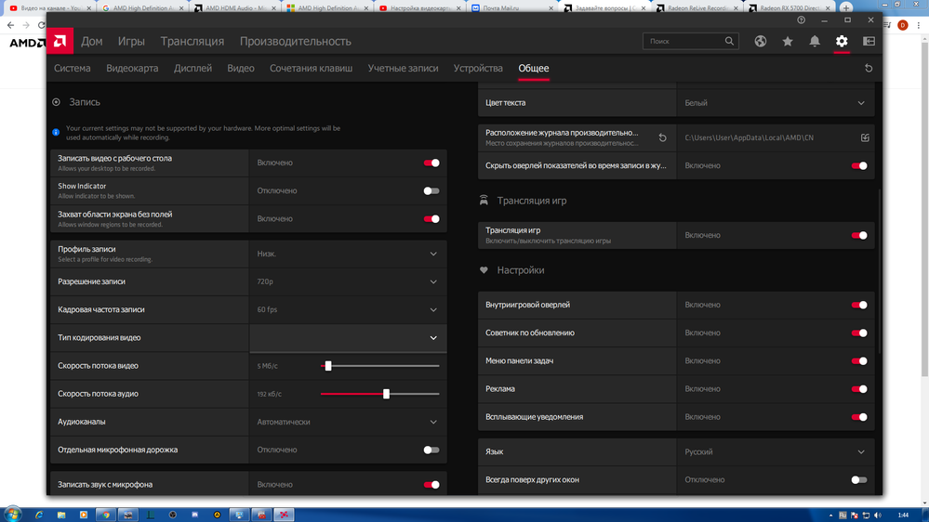Switch to Дом tab
The width and height of the screenshot is (929, 522).
coord(92,42)
